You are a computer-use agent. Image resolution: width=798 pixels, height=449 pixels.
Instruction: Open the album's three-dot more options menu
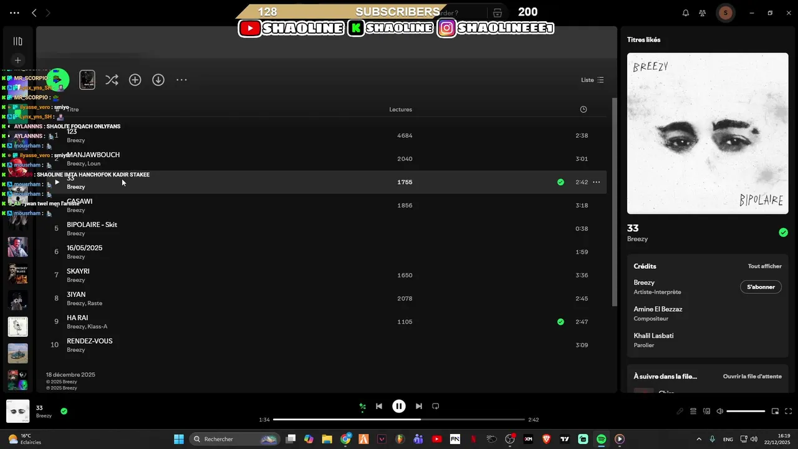coord(181,80)
